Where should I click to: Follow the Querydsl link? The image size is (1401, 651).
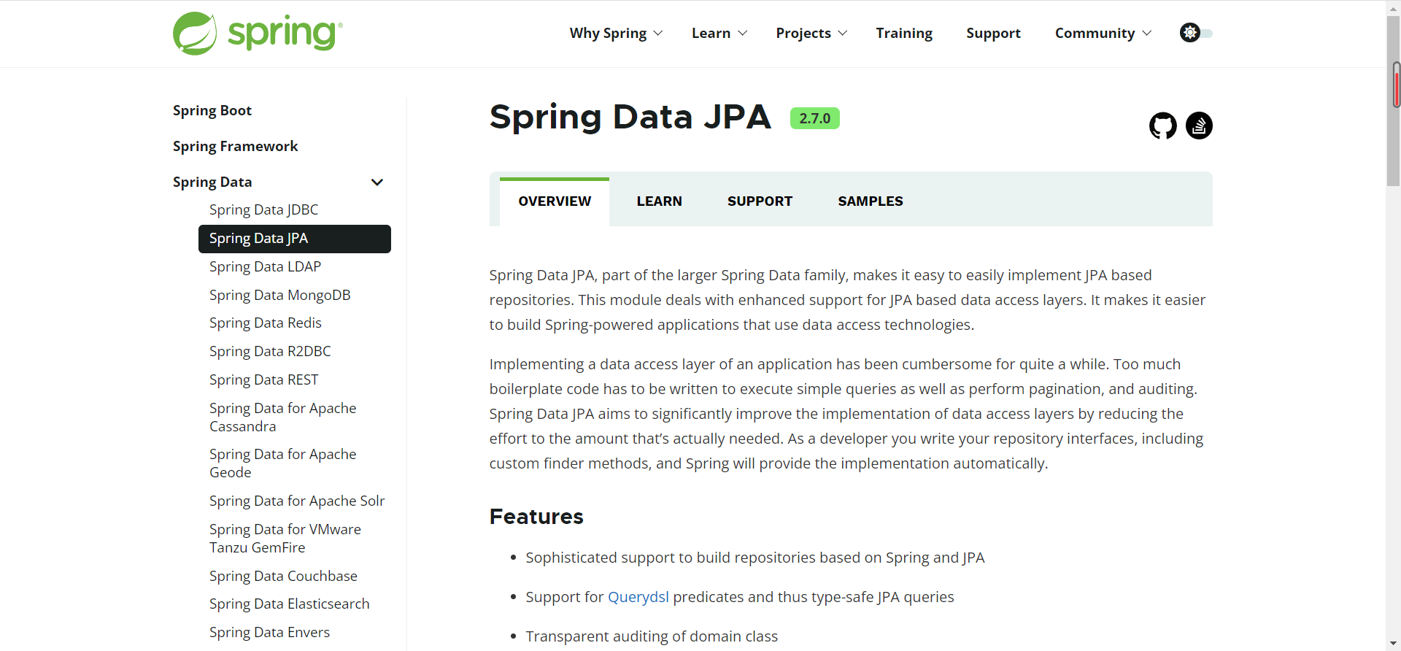tap(638, 597)
